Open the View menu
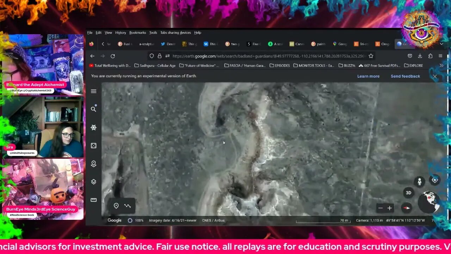Image resolution: width=451 pixels, height=254 pixels. coord(108,33)
